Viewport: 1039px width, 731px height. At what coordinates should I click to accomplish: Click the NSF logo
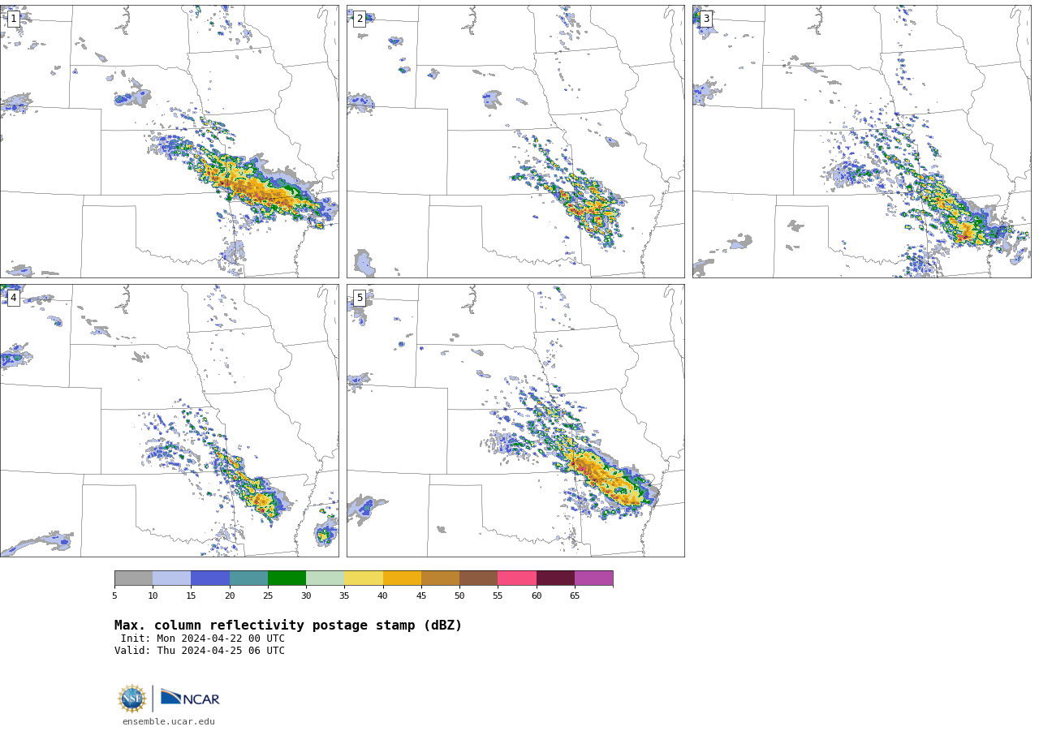[132, 699]
